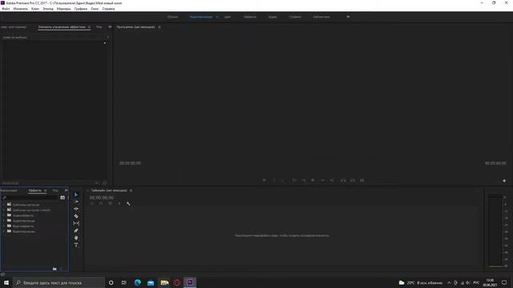Click Go to Out point button

coord(332,180)
